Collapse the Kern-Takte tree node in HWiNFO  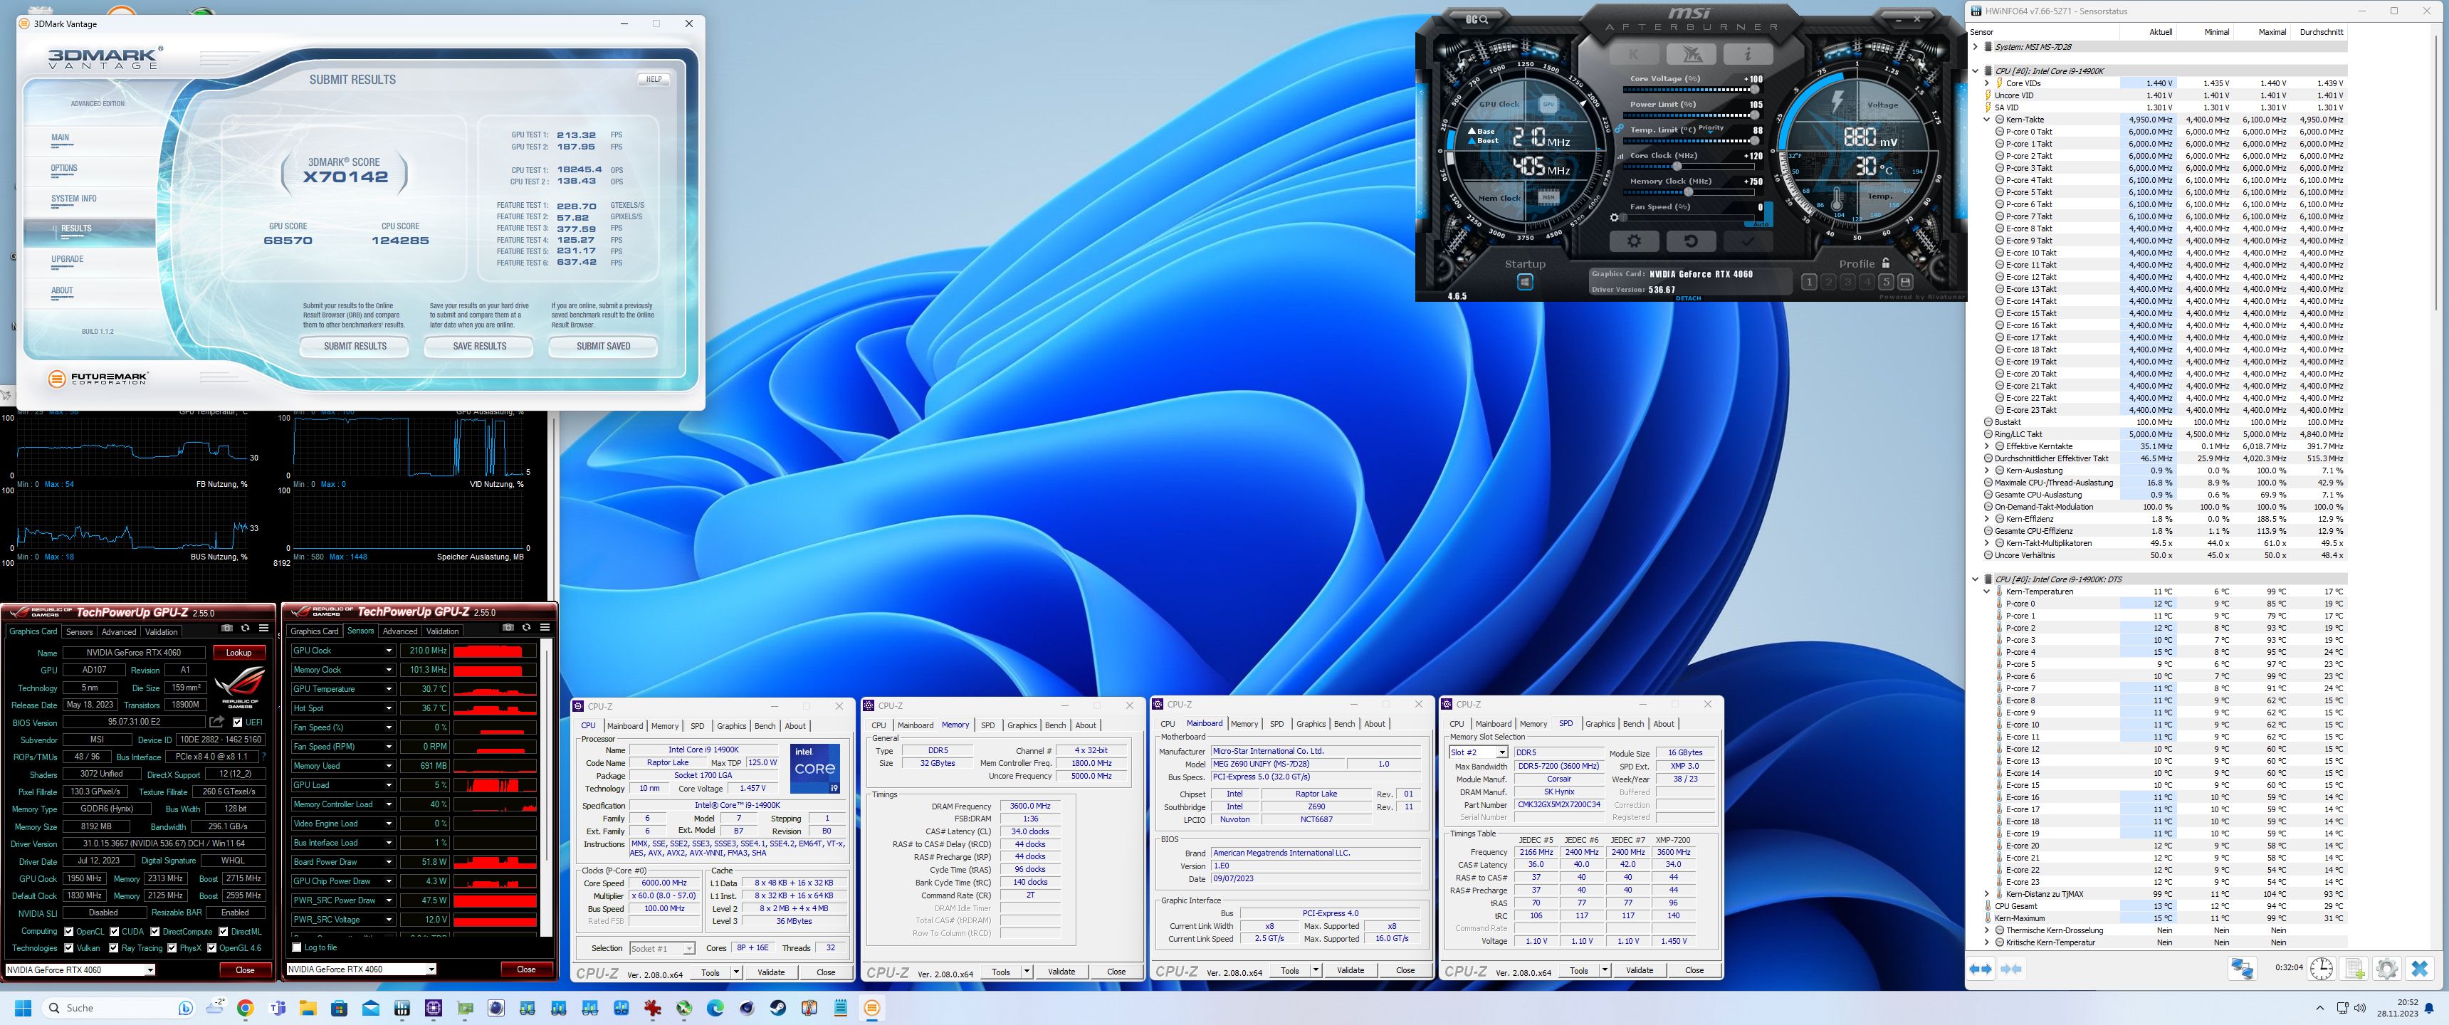[1987, 120]
